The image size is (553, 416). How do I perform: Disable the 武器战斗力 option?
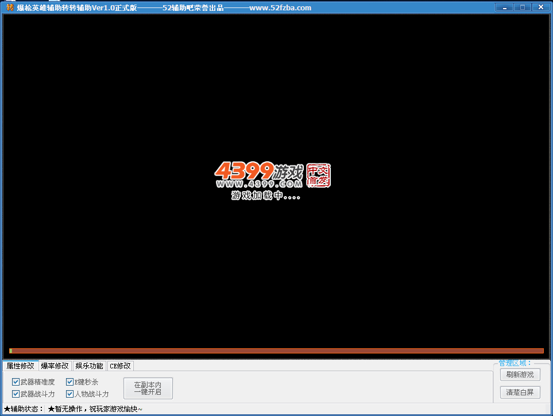point(16,394)
